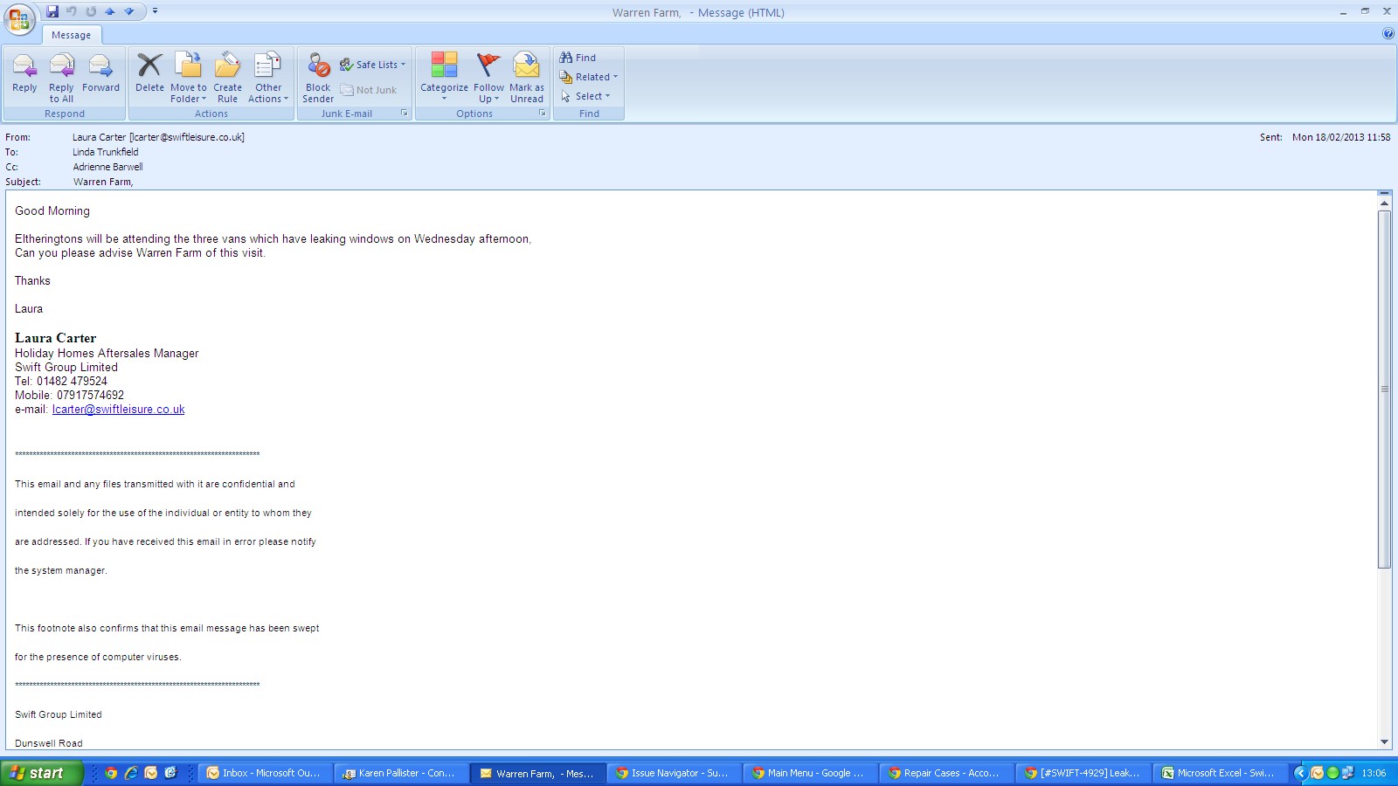The width and height of the screenshot is (1398, 786).
Task: Open the Categorize color menu
Action: click(x=444, y=78)
